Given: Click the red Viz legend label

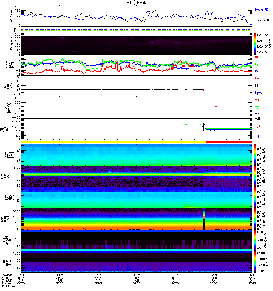Looking at the screenshot, I should [257, 100].
